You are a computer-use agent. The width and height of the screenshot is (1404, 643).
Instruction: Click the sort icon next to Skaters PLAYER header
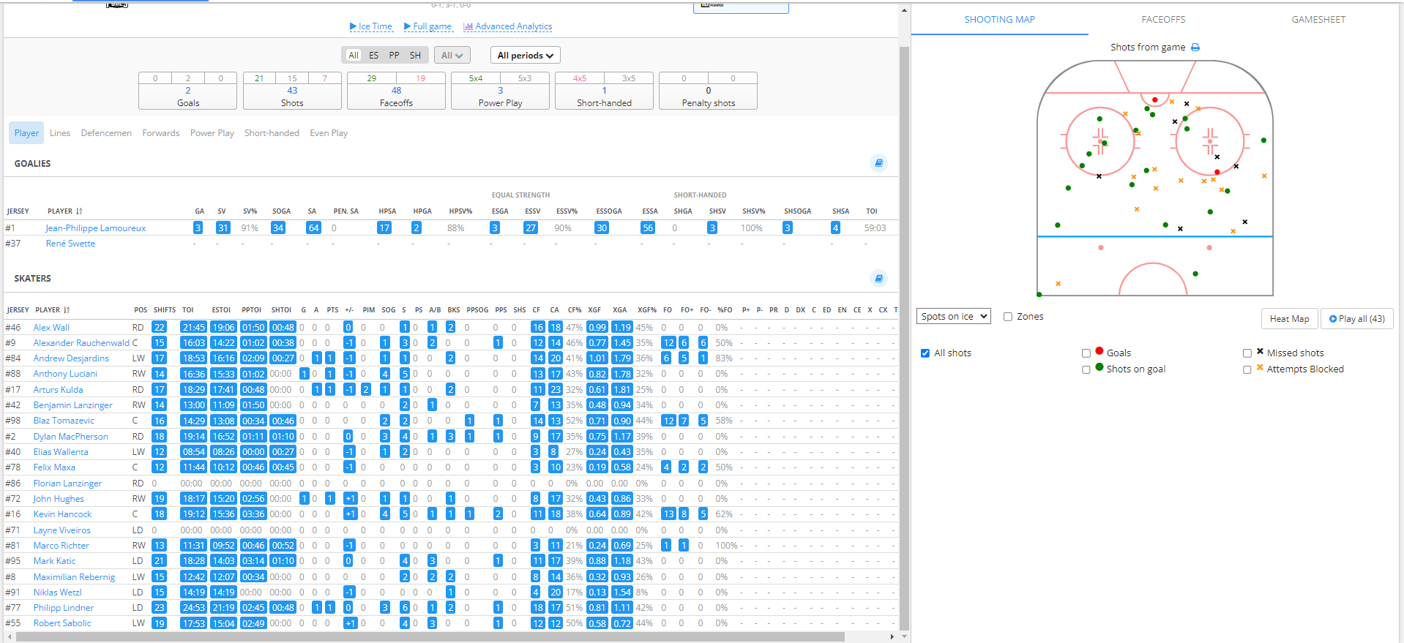[67, 310]
